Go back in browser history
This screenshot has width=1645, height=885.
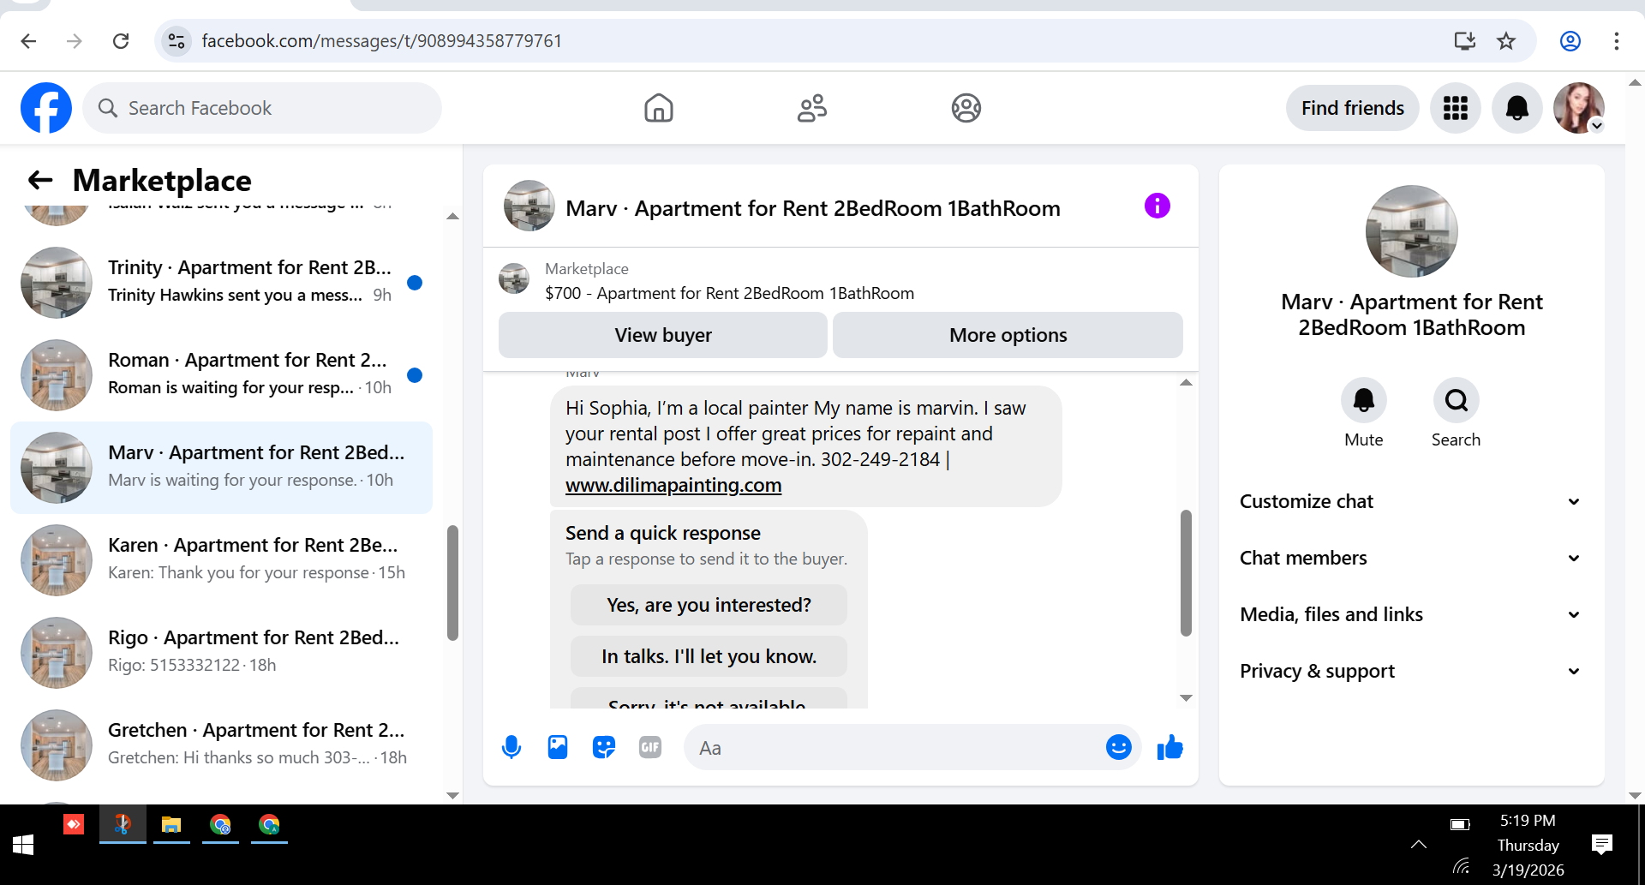28,41
